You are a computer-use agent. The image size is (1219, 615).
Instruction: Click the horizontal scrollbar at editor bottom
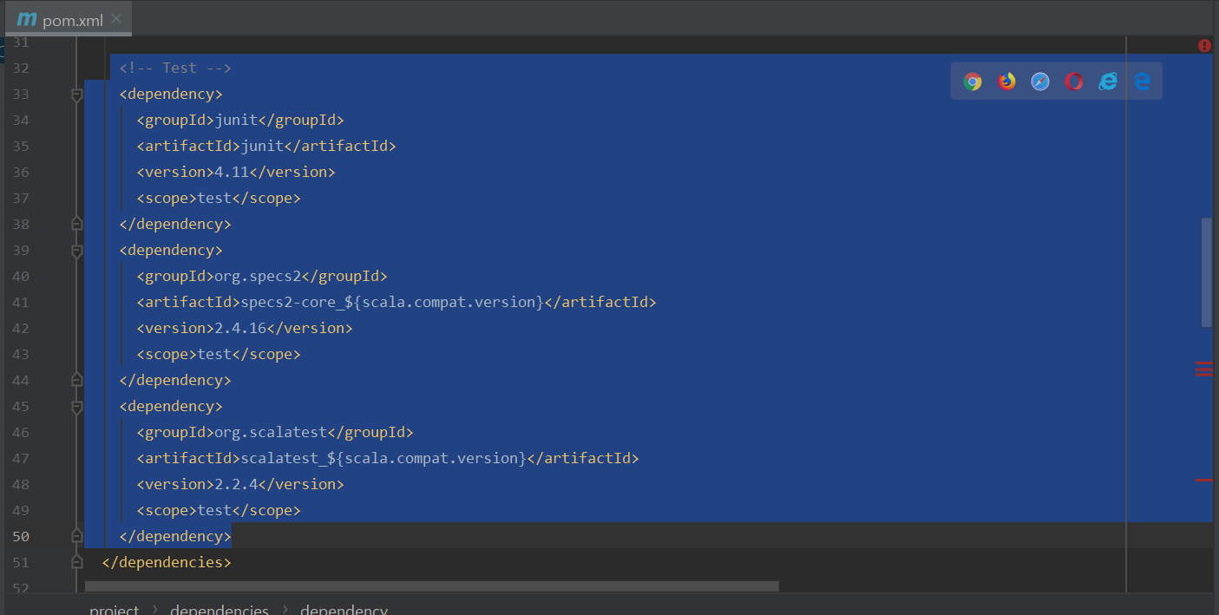click(x=431, y=586)
